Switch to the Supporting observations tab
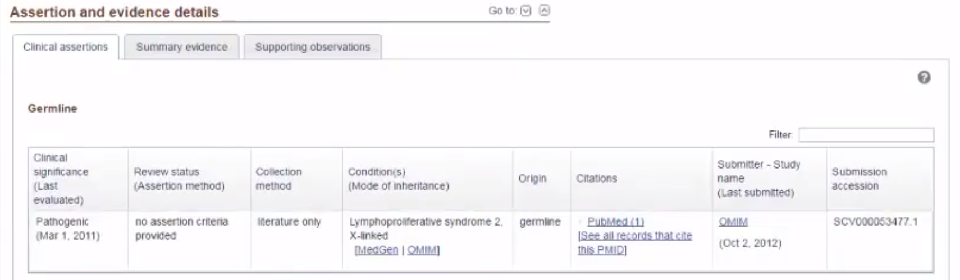Image resolution: width=960 pixels, height=280 pixels. (x=313, y=47)
